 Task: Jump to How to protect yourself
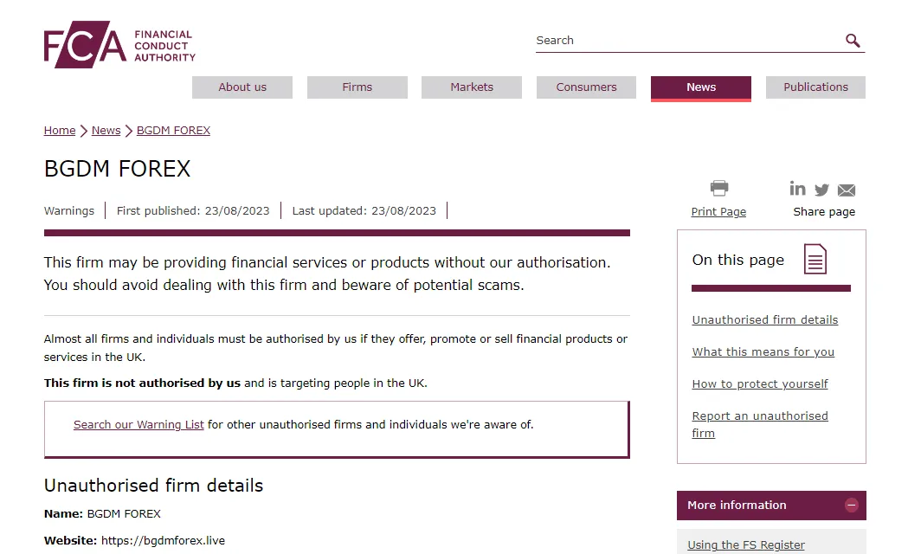coord(760,383)
